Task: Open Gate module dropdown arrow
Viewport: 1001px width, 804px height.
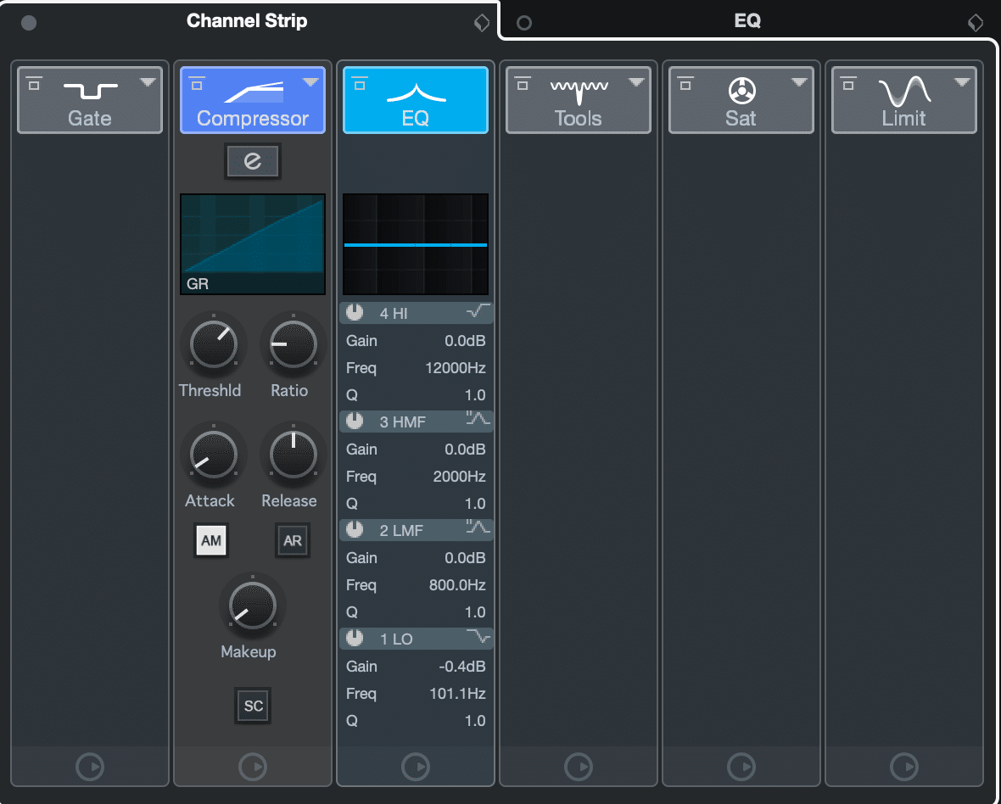Action: 148,82
